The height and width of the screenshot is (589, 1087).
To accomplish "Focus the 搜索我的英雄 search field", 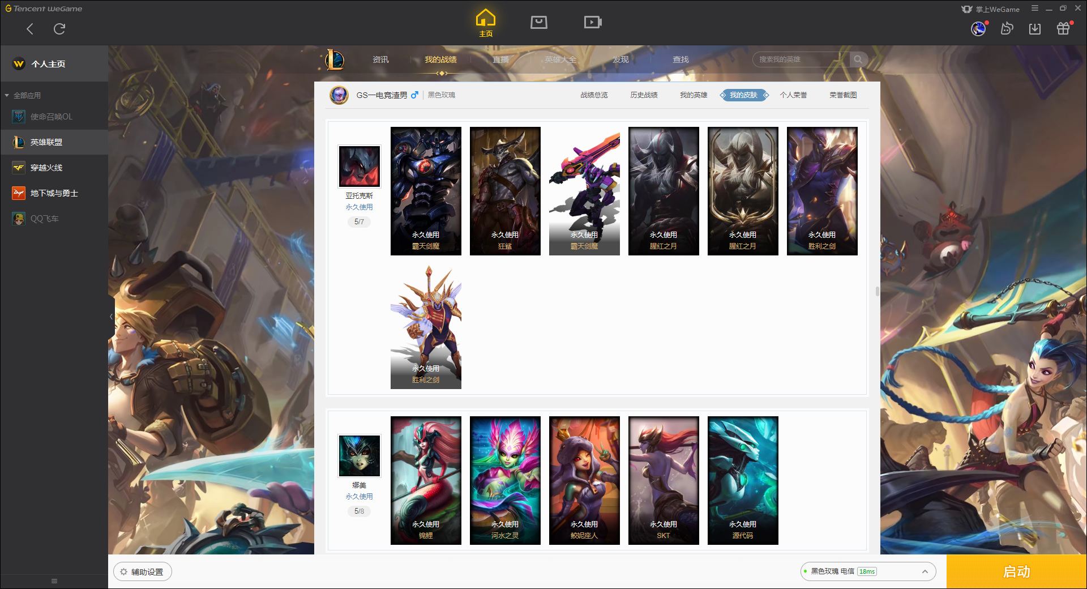I will 801,59.
